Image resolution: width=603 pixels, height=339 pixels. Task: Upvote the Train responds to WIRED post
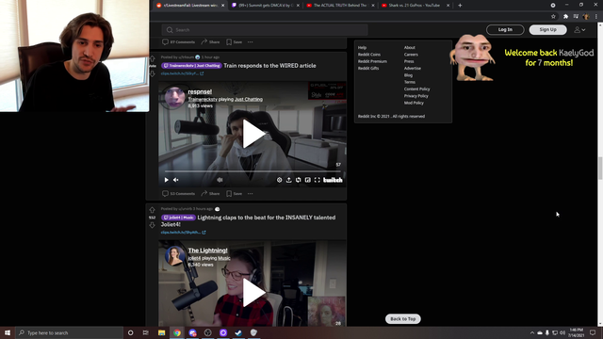[153, 58]
